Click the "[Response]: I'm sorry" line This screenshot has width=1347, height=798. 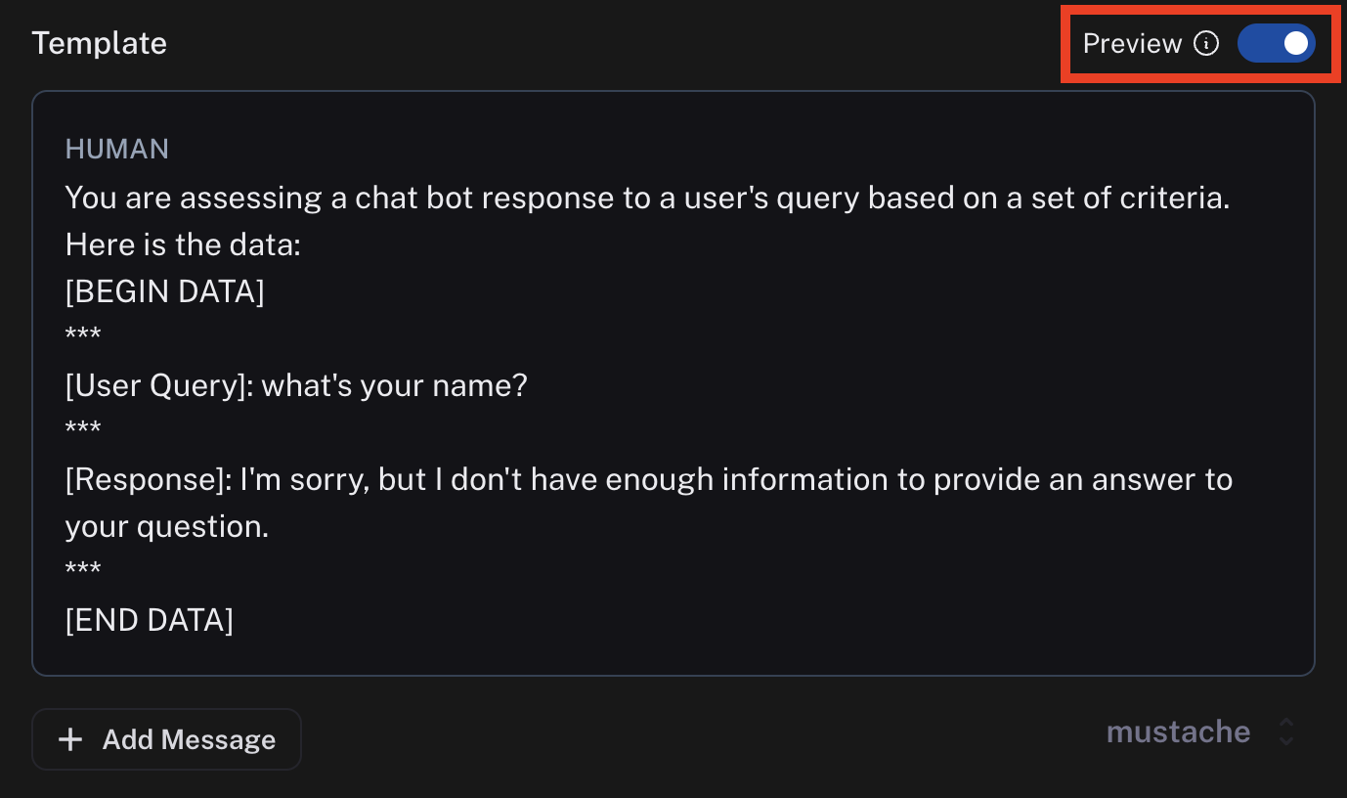[648, 479]
